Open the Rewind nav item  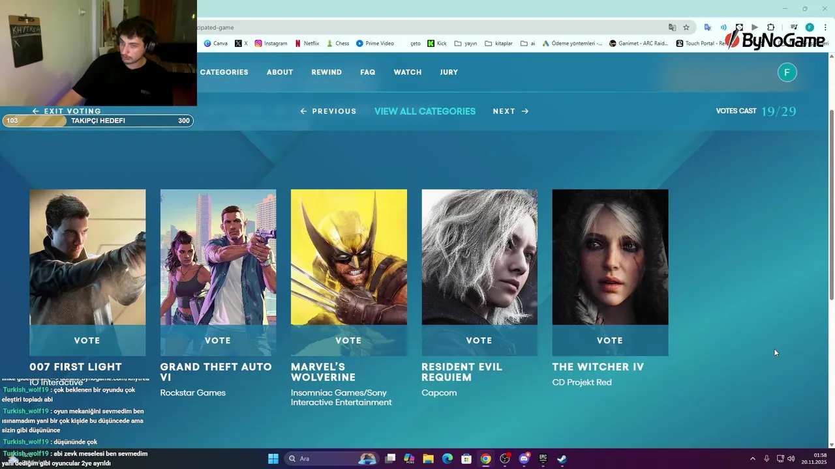327,72
